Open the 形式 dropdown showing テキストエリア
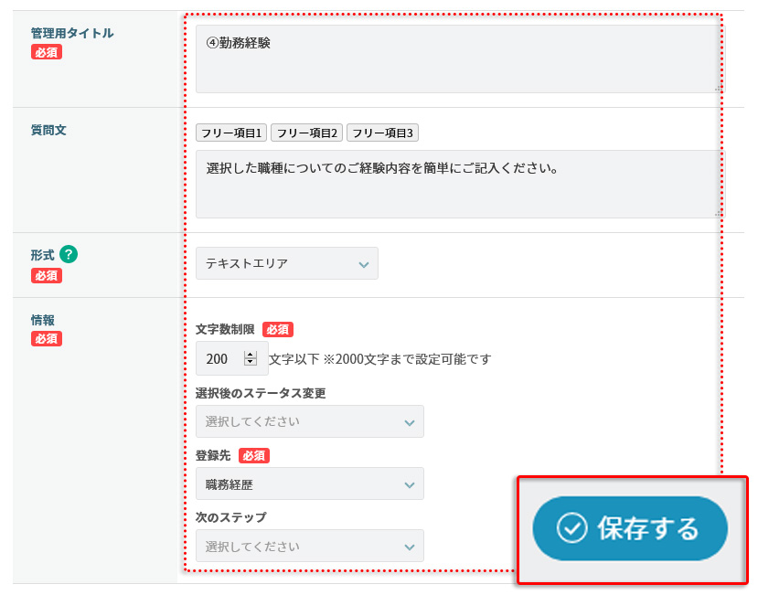 coord(286,263)
